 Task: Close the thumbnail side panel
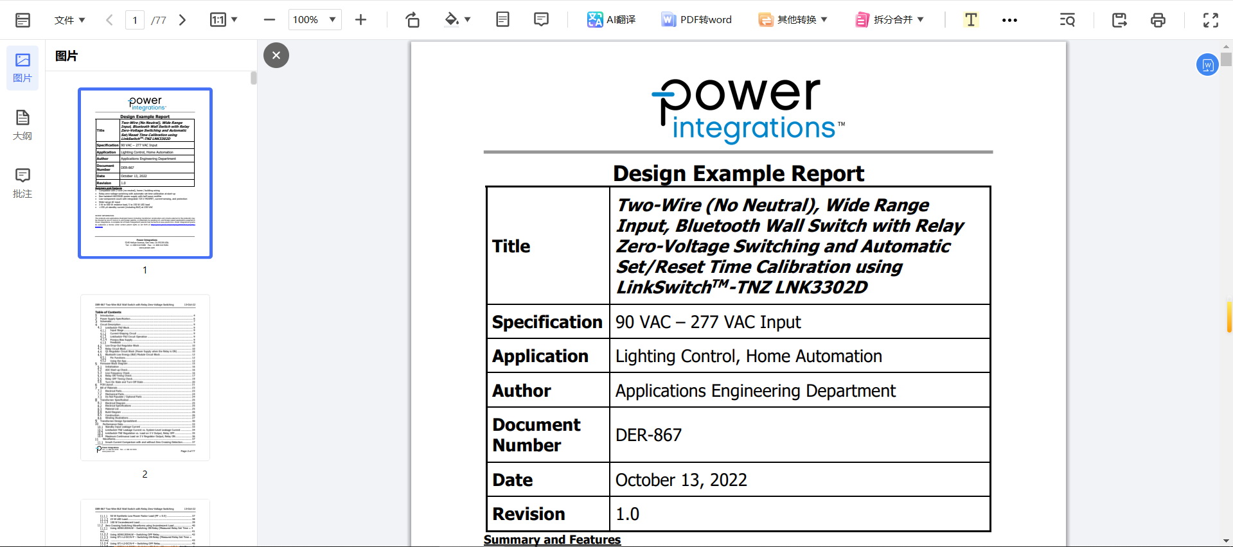tap(276, 55)
